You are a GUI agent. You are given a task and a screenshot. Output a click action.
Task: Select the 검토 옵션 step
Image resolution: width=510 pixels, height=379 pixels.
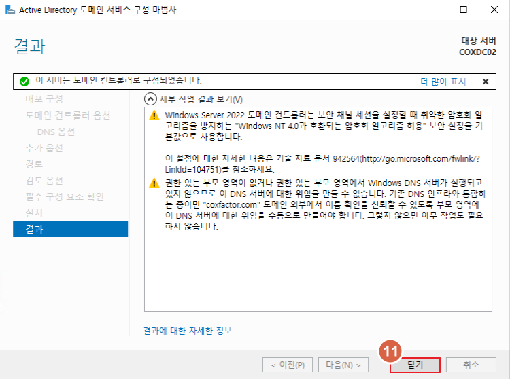[44, 180]
